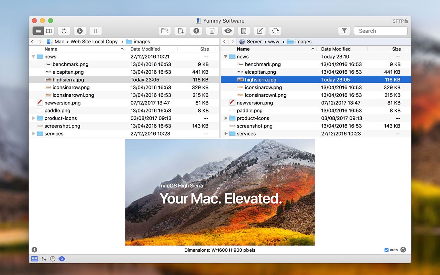The image size is (440, 275).
Task: Click the Download arrow toolbar button
Action: pyautogui.click(x=80, y=31)
